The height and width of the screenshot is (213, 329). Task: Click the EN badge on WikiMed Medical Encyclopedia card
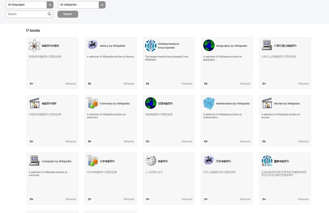pyautogui.click(x=148, y=84)
